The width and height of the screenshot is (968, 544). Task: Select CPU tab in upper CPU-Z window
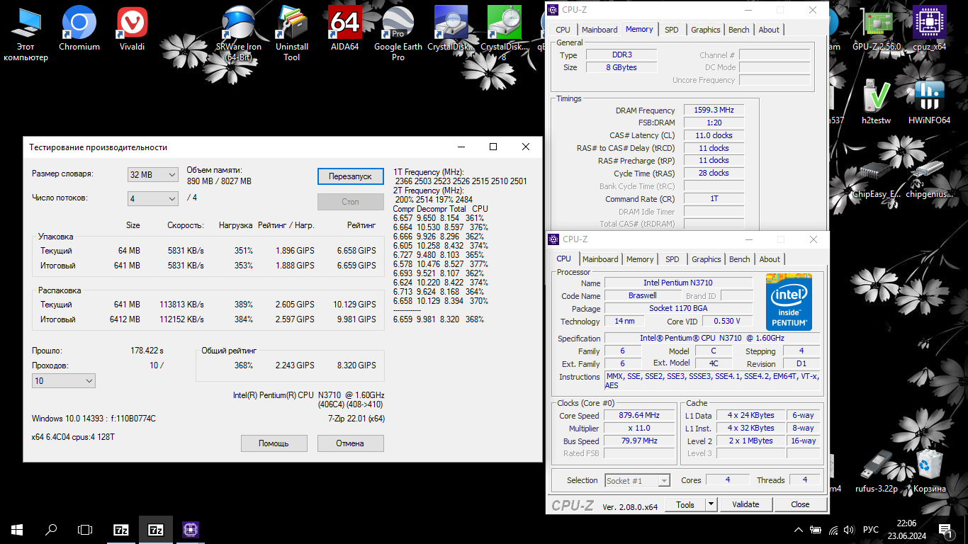click(563, 30)
